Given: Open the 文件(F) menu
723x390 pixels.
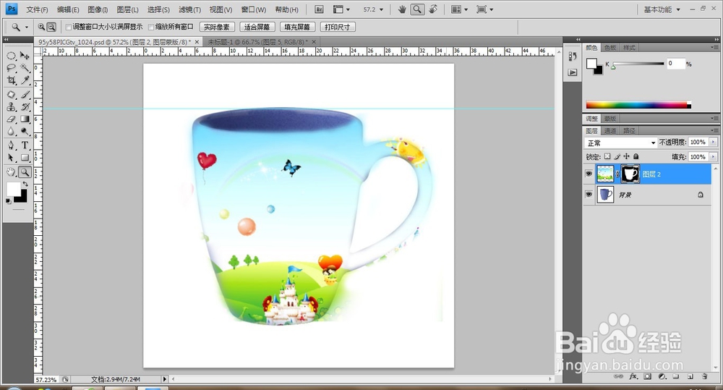Looking at the screenshot, I should click(x=37, y=9).
